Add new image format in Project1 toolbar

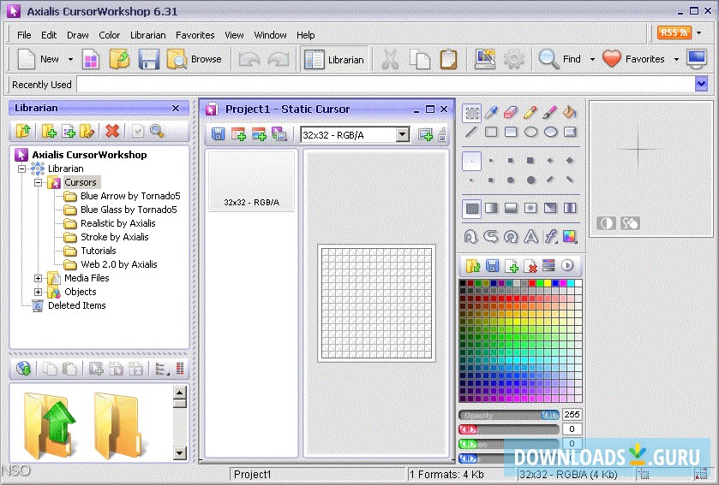pyautogui.click(x=238, y=134)
